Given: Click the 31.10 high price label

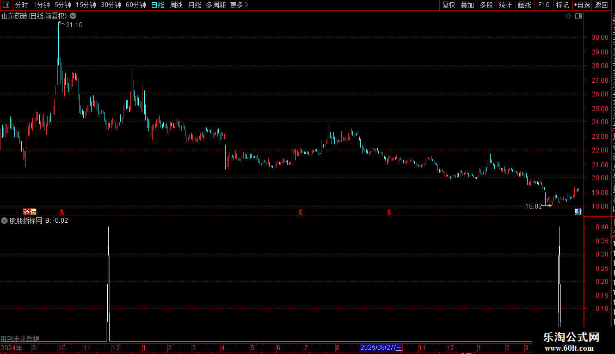Looking at the screenshot, I should 74,25.
